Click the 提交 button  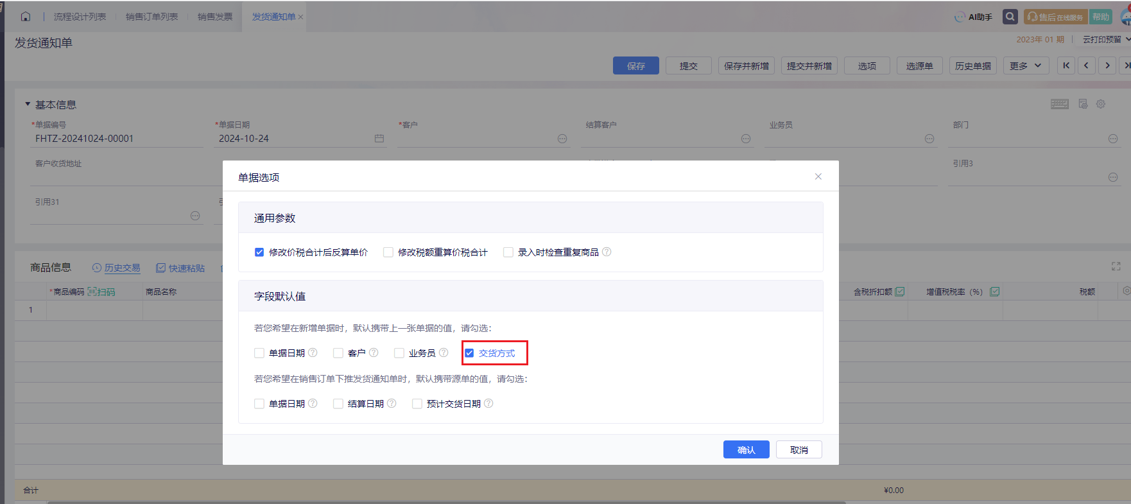pyautogui.click(x=689, y=66)
